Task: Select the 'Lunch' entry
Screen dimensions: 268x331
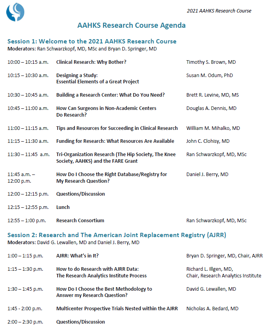Action: 63,207
